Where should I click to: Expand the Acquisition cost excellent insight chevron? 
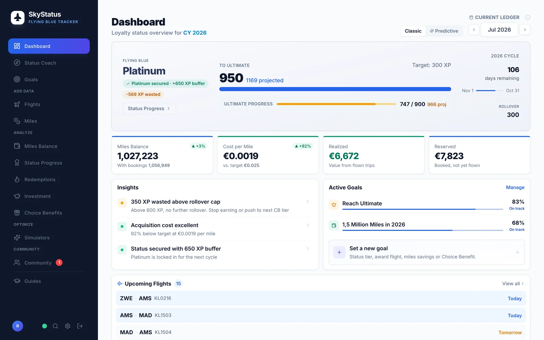coord(308,225)
